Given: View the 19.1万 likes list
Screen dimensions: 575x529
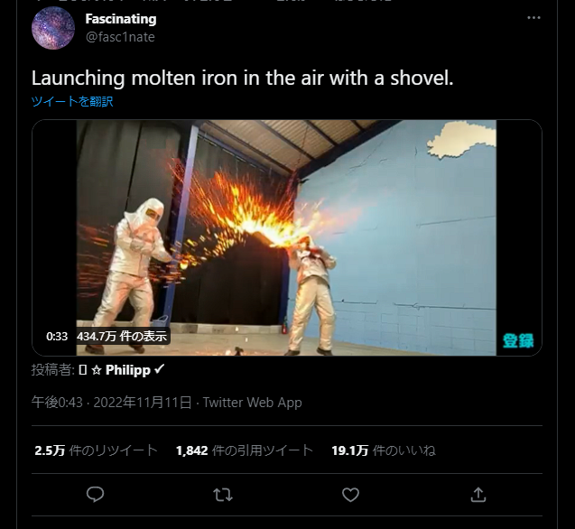Looking at the screenshot, I should (x=383, y=450).
